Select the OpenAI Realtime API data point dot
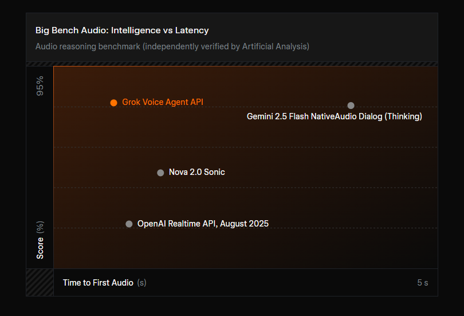Screen dimensions: 464x316 click(x=129, y=224)
